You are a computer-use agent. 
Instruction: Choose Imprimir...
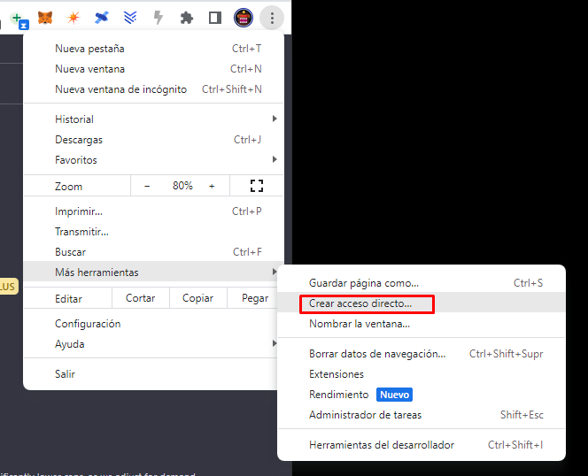(154, 211)
